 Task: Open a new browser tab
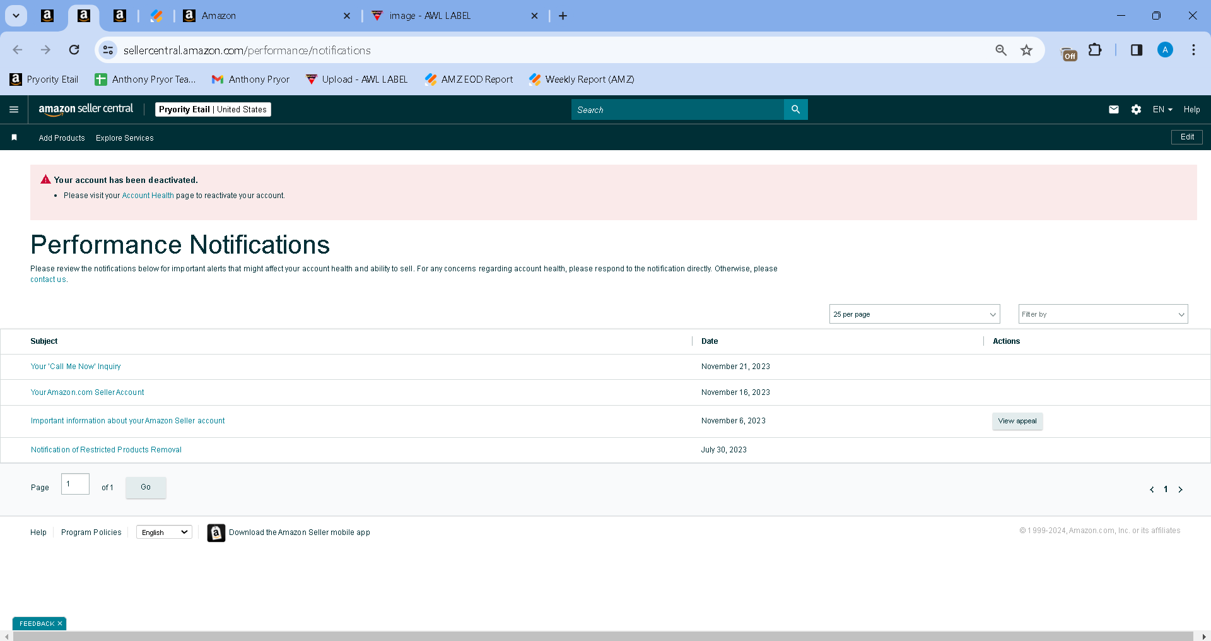click(563, 16)
